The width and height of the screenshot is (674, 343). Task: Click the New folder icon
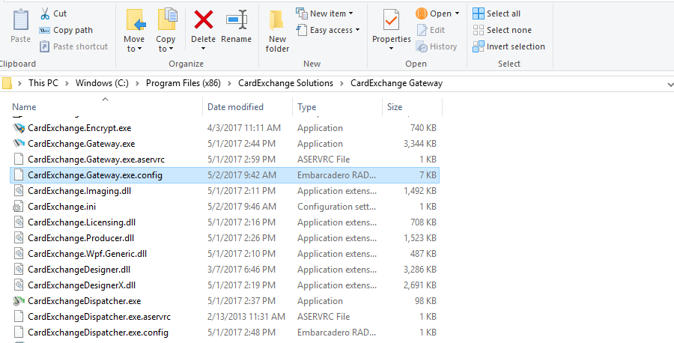[x=277, y=20]
